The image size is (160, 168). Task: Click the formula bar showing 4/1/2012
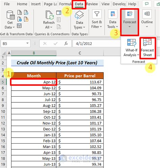[97, 44]
